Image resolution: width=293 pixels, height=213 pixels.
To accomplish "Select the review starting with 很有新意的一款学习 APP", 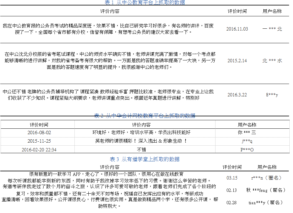I will pos(106,174).
